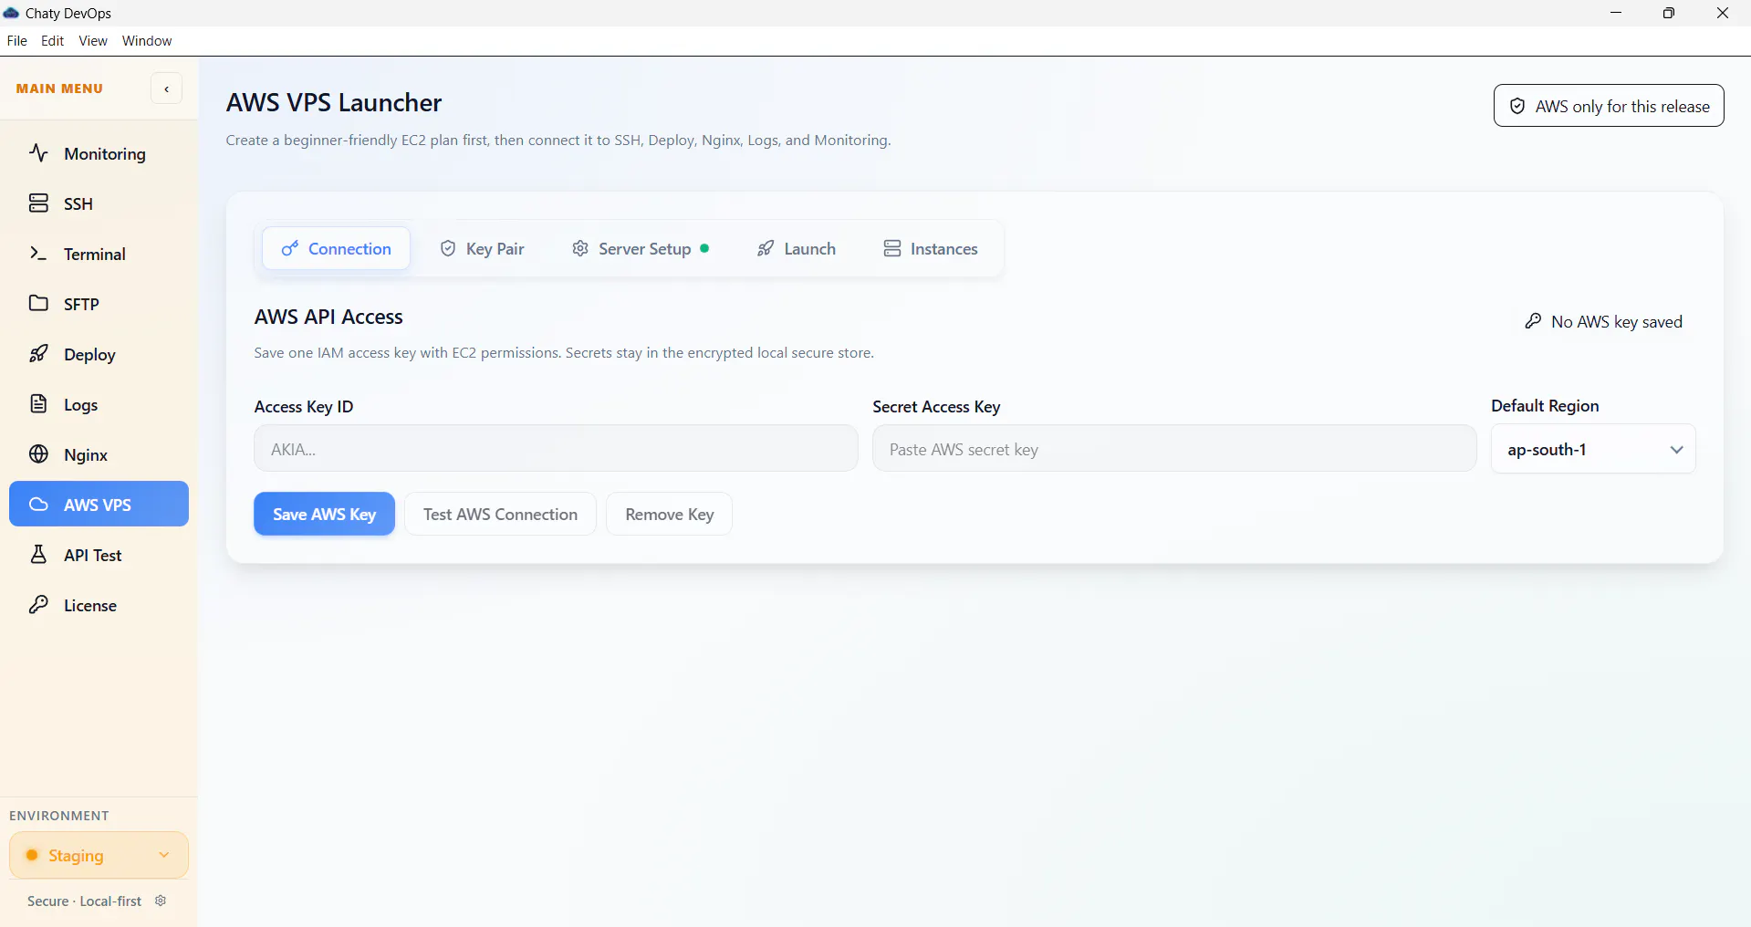Click the Remove Key button

point(670,514)
